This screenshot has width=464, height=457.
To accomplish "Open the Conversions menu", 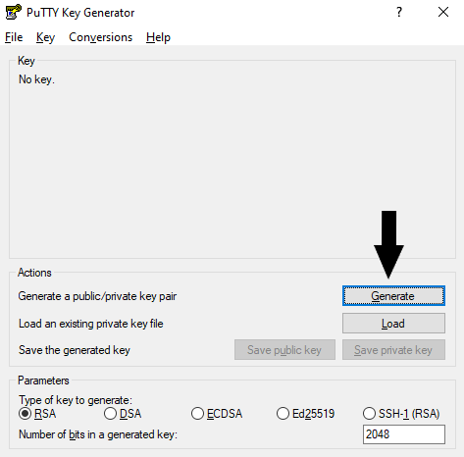I will pos(101,37).
